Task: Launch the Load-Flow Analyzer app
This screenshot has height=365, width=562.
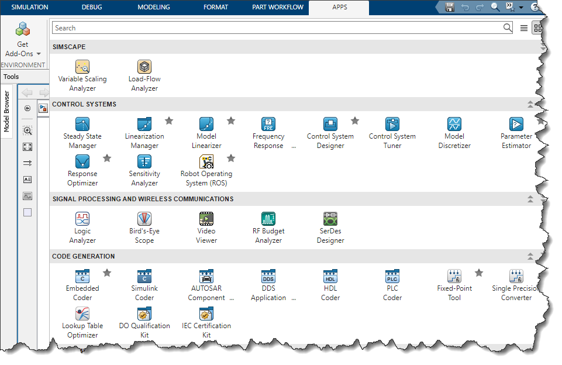Action: click(144, 67)
